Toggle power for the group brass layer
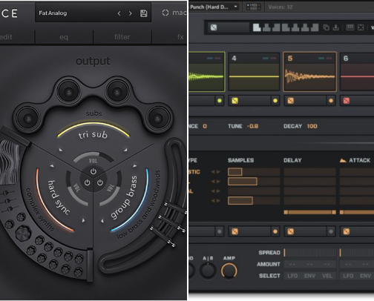Viewport: 374px width, 301px height. pos(100,182)
